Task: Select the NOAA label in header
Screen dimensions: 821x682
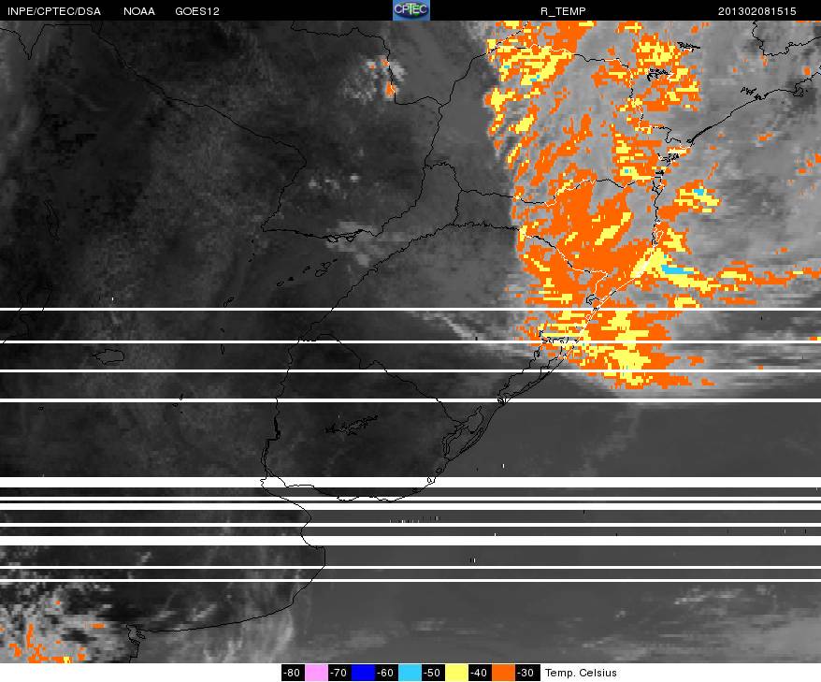Action: pyautogui.click(x=139, y=11)
